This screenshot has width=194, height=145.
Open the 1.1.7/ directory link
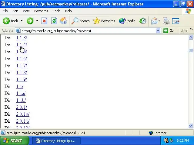(x=22, y=66)
